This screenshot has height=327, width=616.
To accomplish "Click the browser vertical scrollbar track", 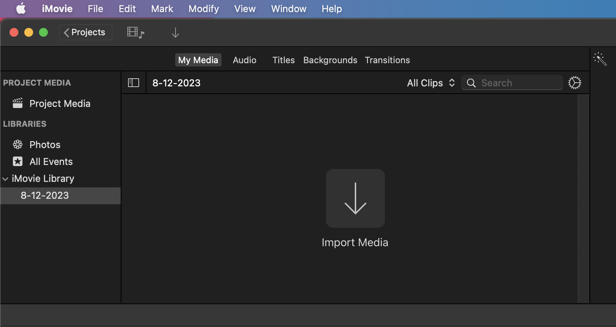I will pyautogui.click(x=583, y=198).
